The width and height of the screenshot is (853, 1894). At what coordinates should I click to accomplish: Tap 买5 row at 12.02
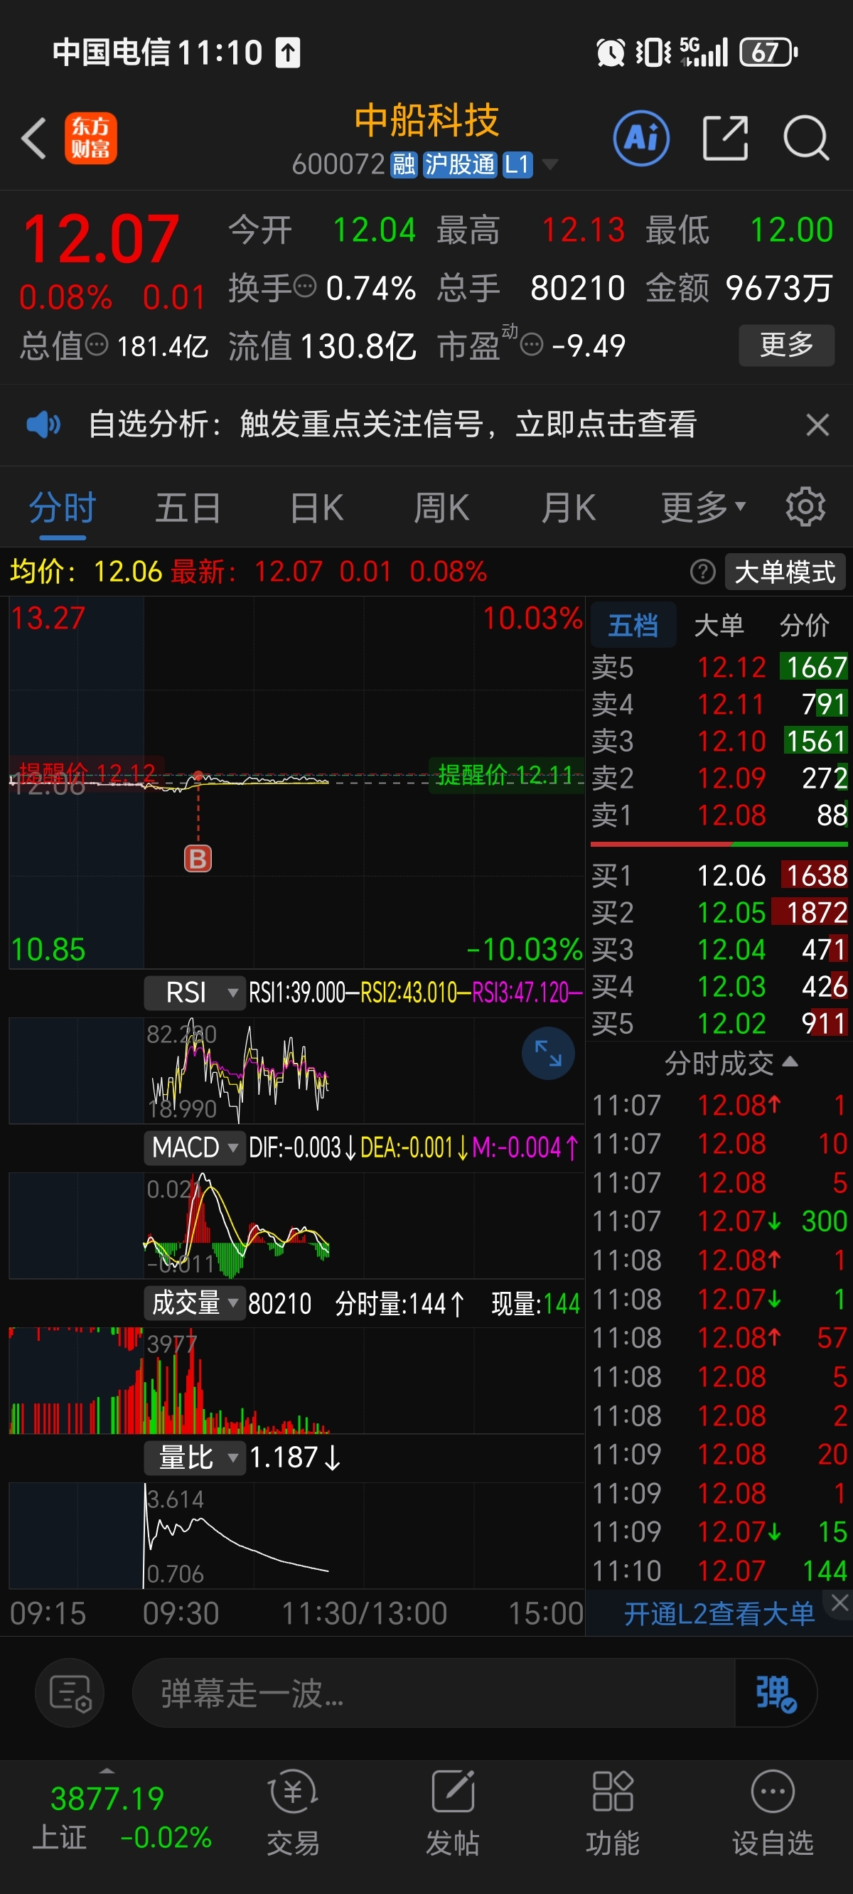(x=719, y=1023)
